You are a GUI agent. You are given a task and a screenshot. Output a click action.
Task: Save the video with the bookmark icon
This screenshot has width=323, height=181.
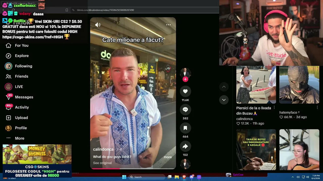coord(185,128)
